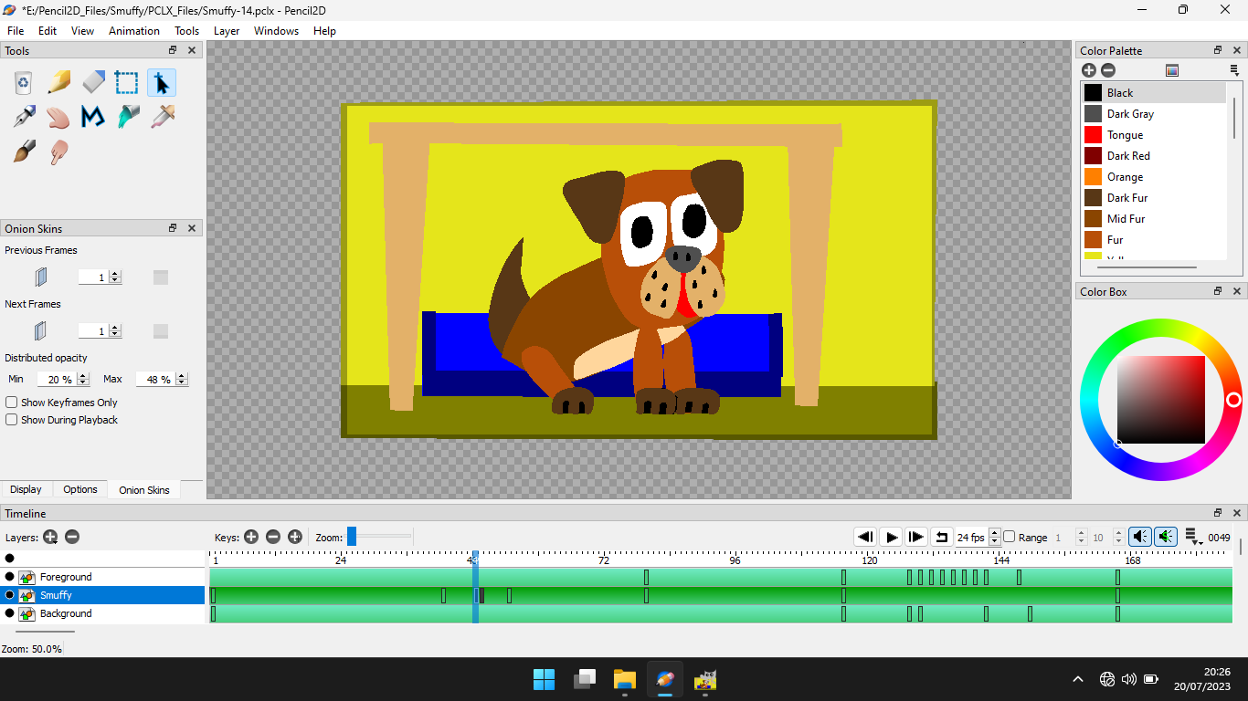
Task: Pick a shade in the color square
Action: [1161, 400]
